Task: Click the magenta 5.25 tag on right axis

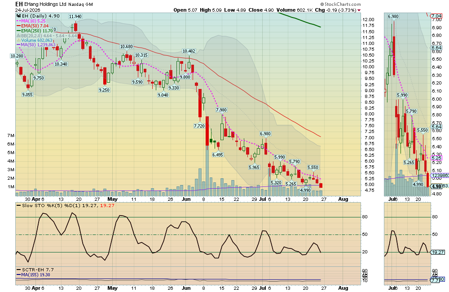Action: click(x=436, y=158)
